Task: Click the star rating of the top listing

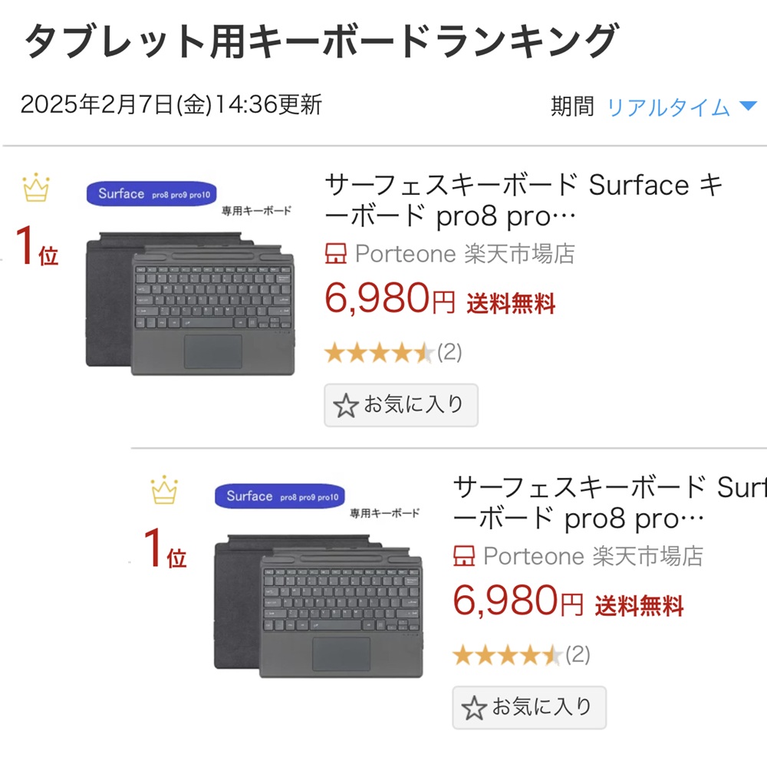Action: coord(379,353)
